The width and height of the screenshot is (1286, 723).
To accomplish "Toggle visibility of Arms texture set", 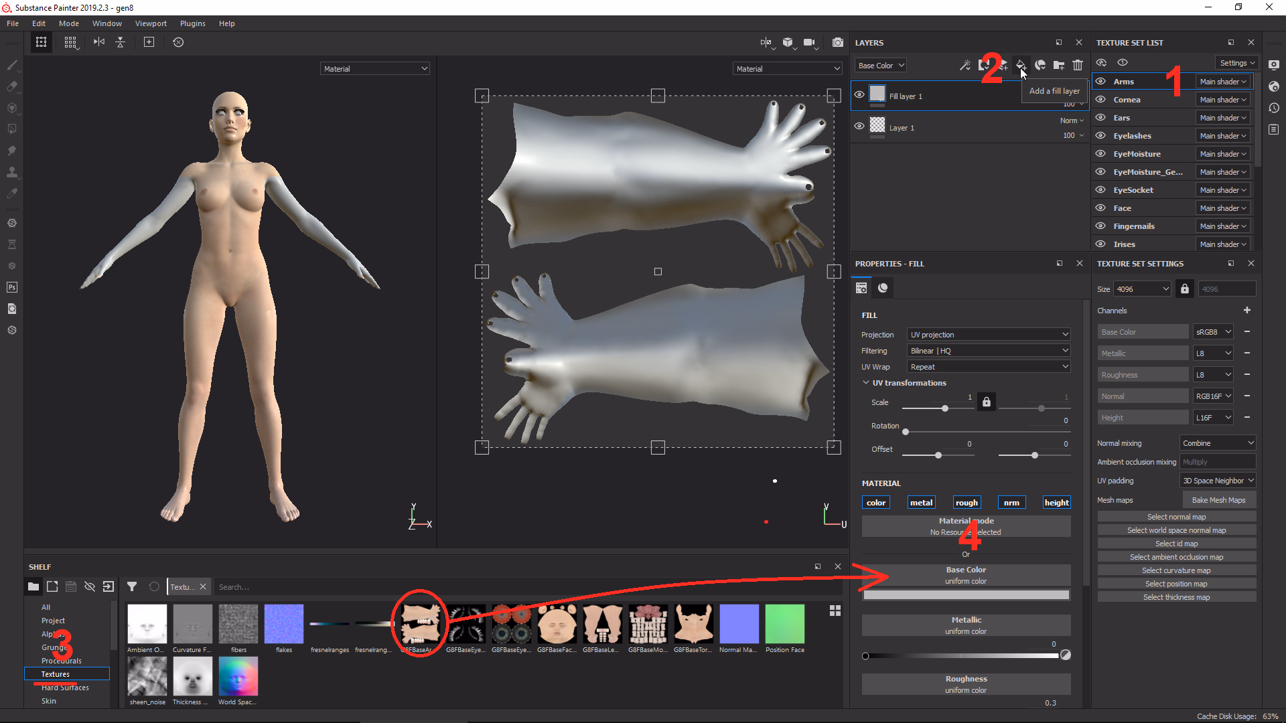I will tap(1100, 81).
